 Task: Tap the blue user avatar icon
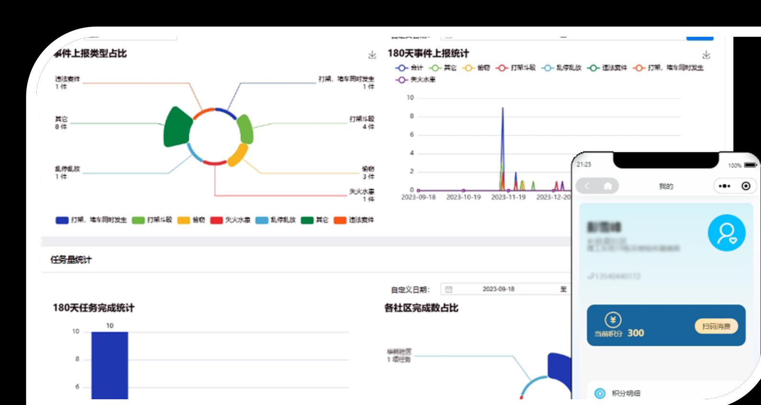(x=727, y=233)
